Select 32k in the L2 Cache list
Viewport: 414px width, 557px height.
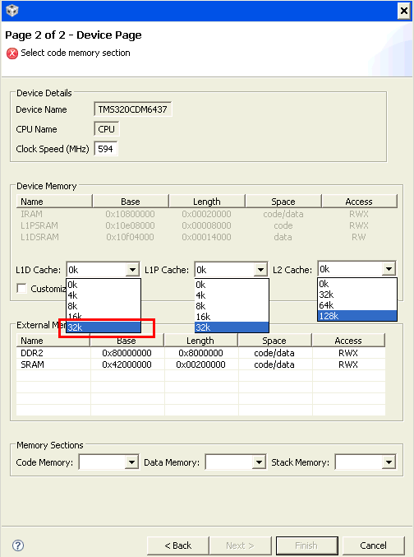[x=357, y=295]
